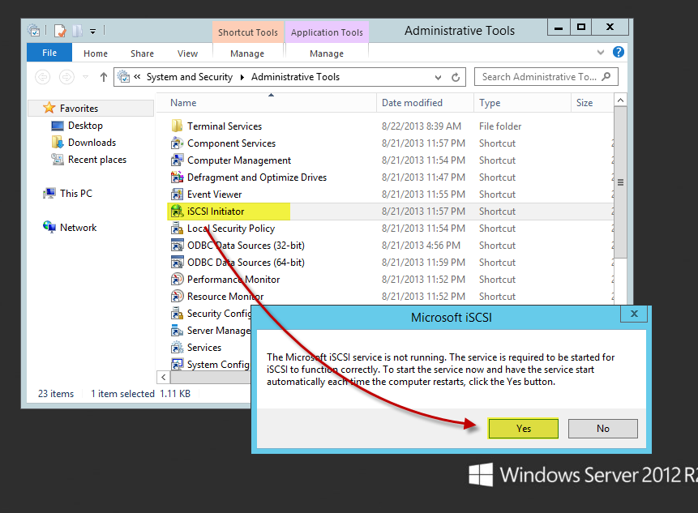Open Customize Quick Access Toolbar dropdown
Image resolution: width=698 pixels, height=513 pixels.
coord(92,31)
